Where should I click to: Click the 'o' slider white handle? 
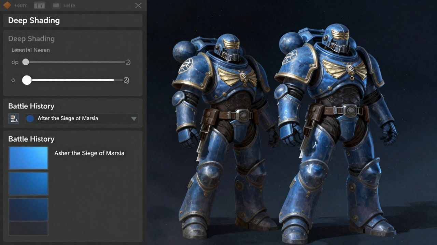(27, 80)
